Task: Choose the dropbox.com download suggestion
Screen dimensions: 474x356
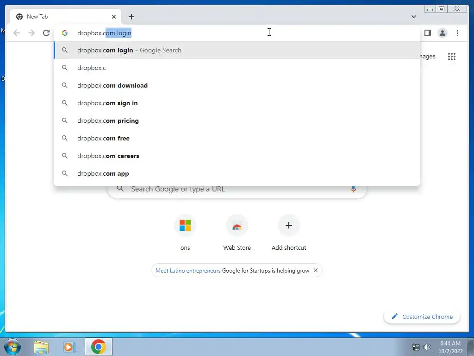Action: tap(237, 85)
